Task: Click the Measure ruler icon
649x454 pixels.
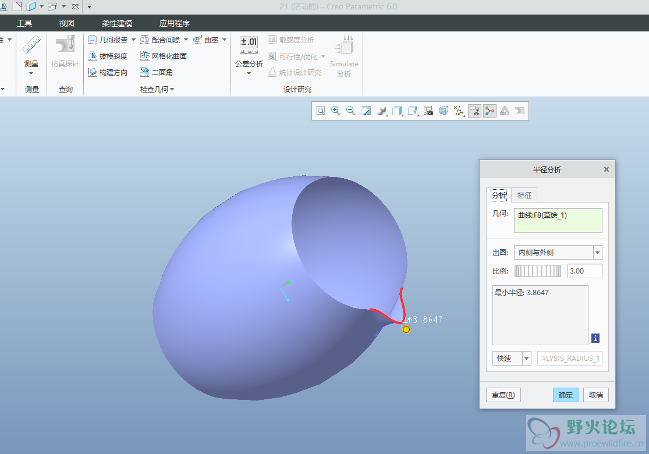Action: pos(31,45)
